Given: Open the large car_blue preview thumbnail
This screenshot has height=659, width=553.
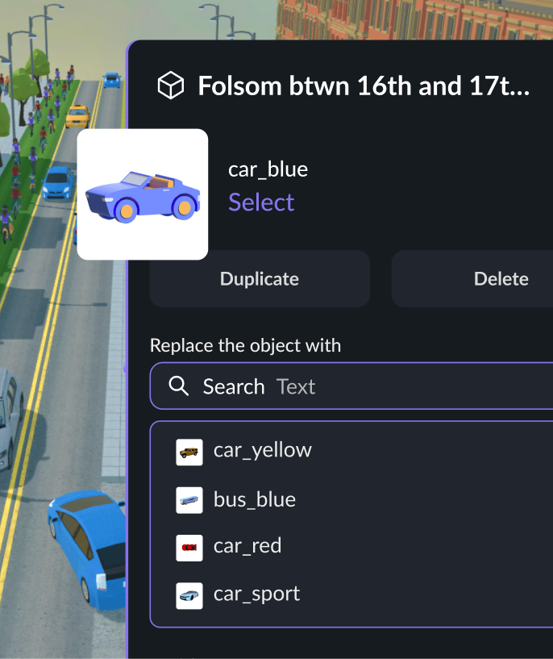Looking at the screenshot, I should tap(143, 194).
